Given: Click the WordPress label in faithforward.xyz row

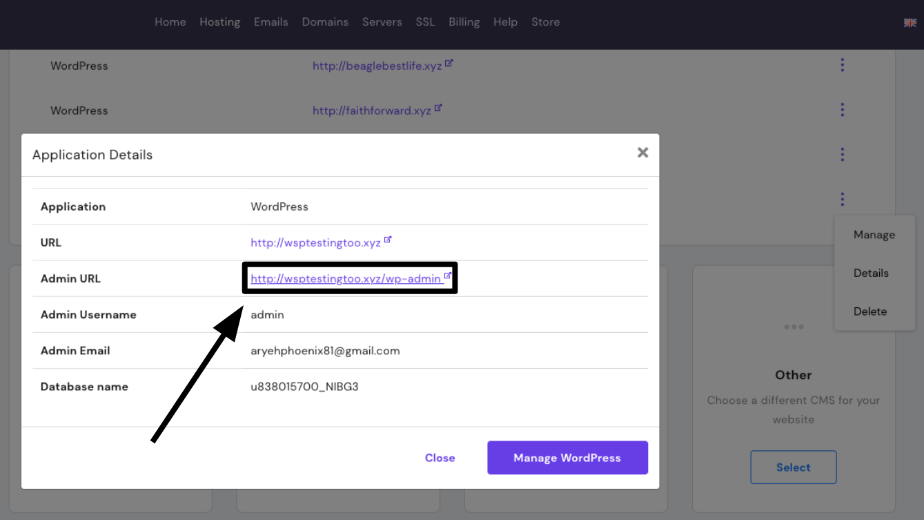Looking at the screenshot, I should [x=79, y=110].
